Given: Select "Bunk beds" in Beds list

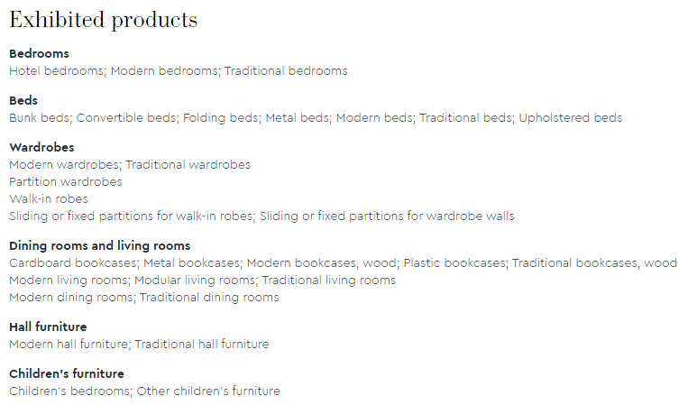Looking at the screenshot, I should click(x=39, y=117).
